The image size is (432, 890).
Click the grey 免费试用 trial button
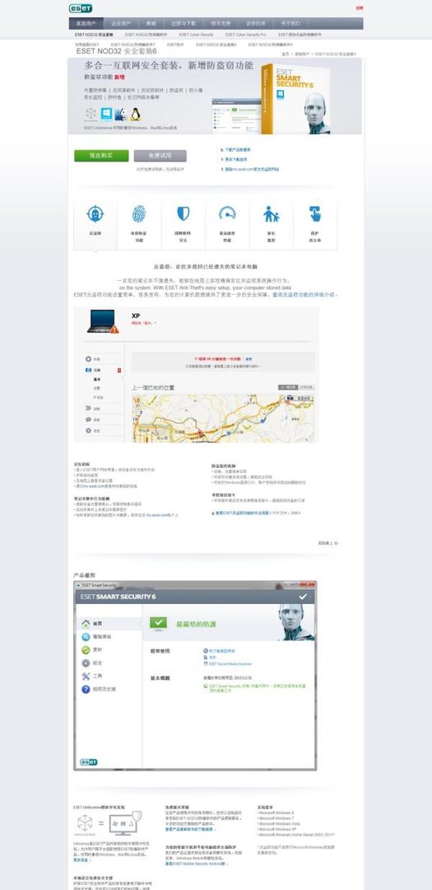click(160, 156)
